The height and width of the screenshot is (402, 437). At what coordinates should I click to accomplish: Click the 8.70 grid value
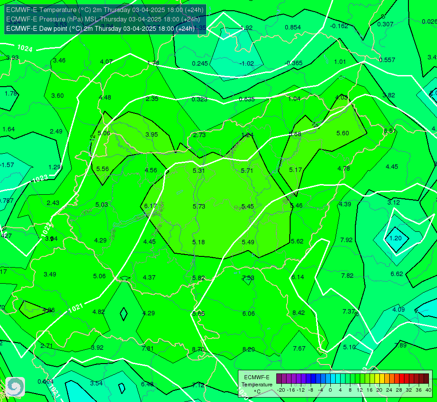tap(198, 350)
